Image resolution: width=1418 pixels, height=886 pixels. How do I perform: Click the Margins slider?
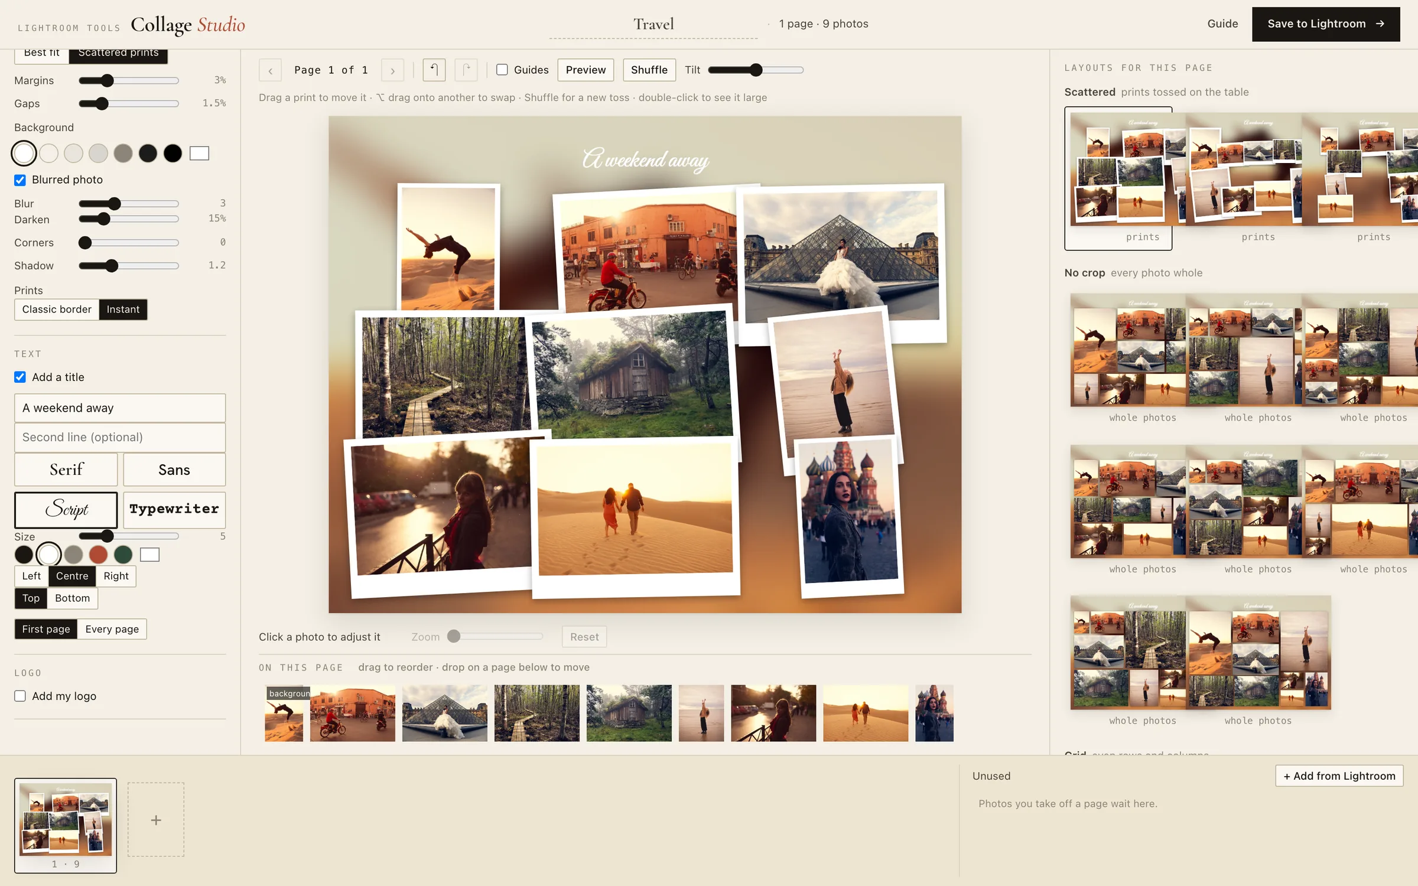point(129,80)
